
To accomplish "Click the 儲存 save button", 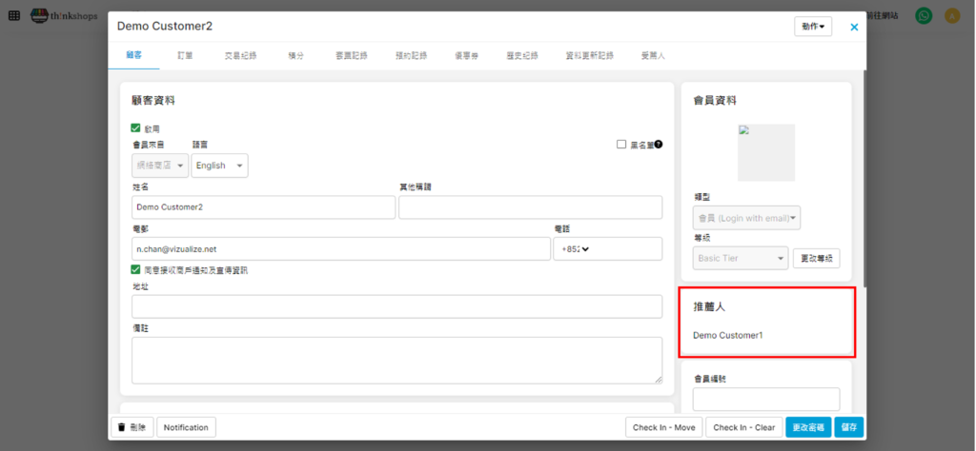I will coord(848,427).
